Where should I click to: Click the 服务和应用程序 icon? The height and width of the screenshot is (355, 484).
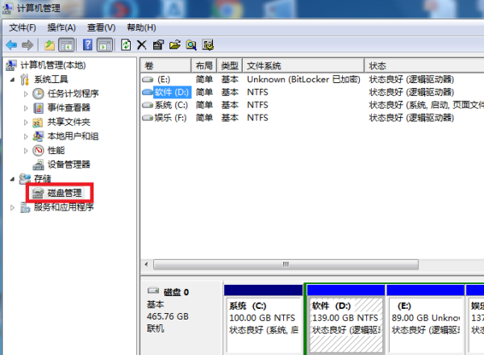tap(25, 207)
